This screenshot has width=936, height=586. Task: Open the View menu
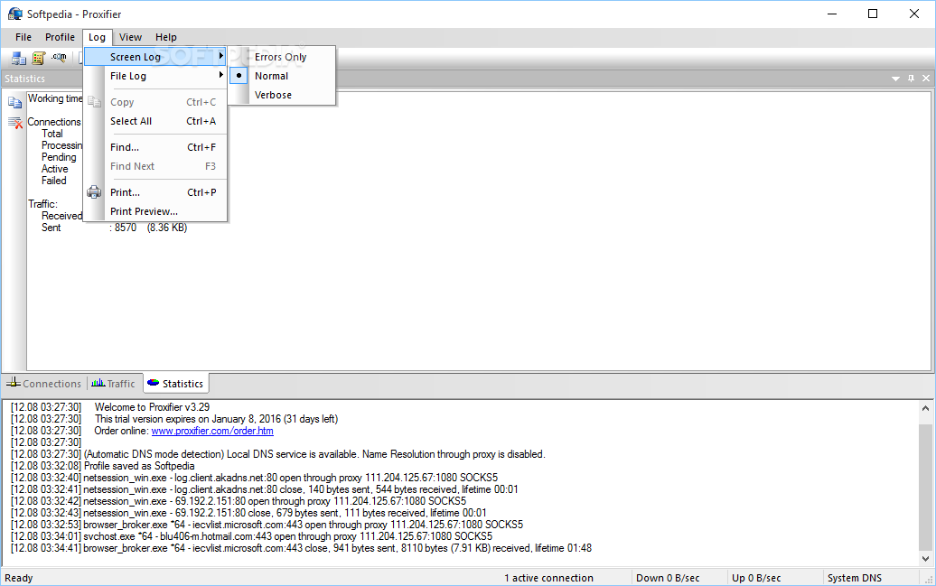click(x=130, y=37)
